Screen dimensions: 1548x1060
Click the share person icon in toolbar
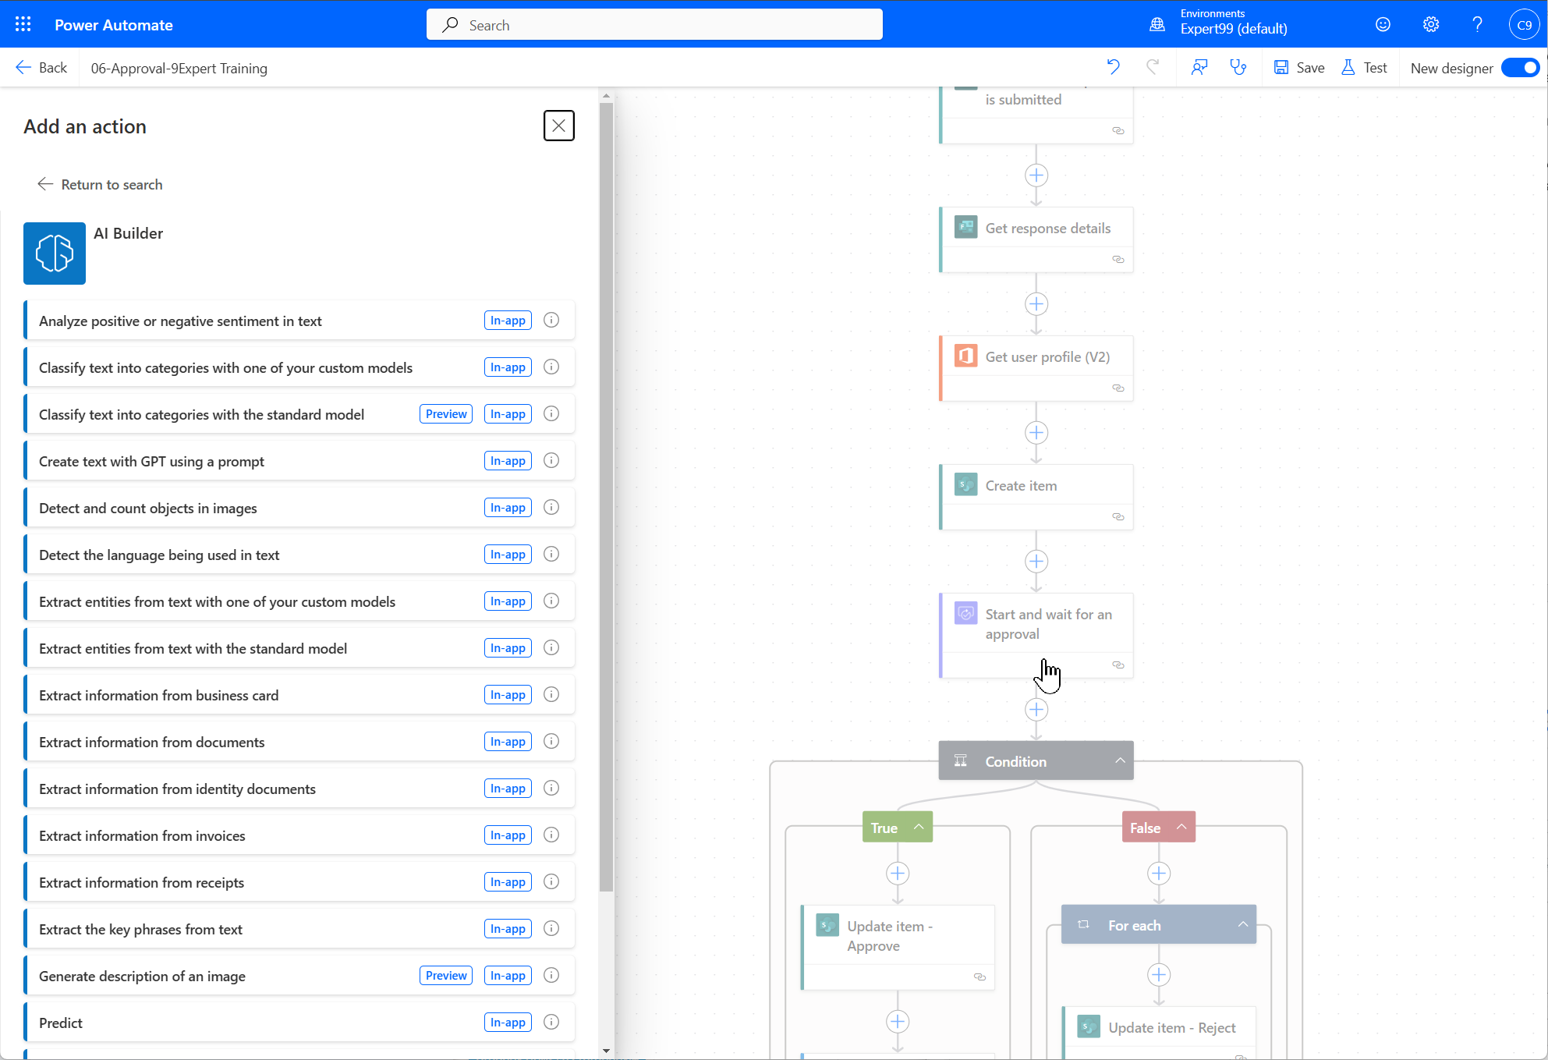tap(1199, 67)
